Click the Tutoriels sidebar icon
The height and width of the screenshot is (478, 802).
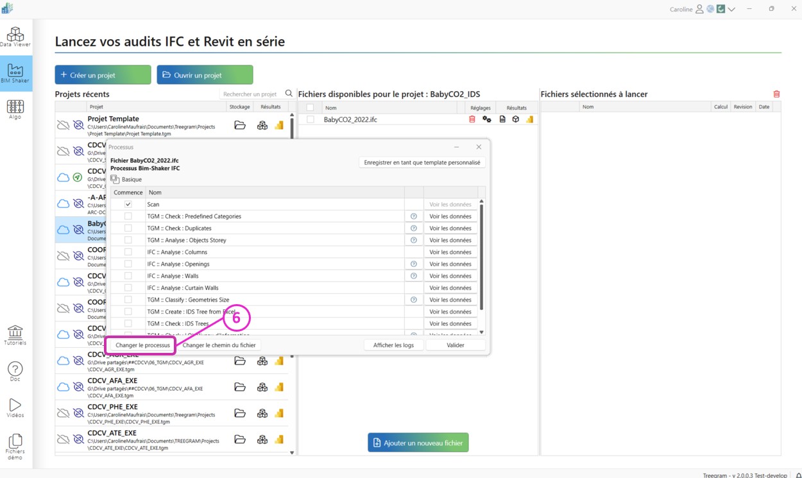coord(15,335)
